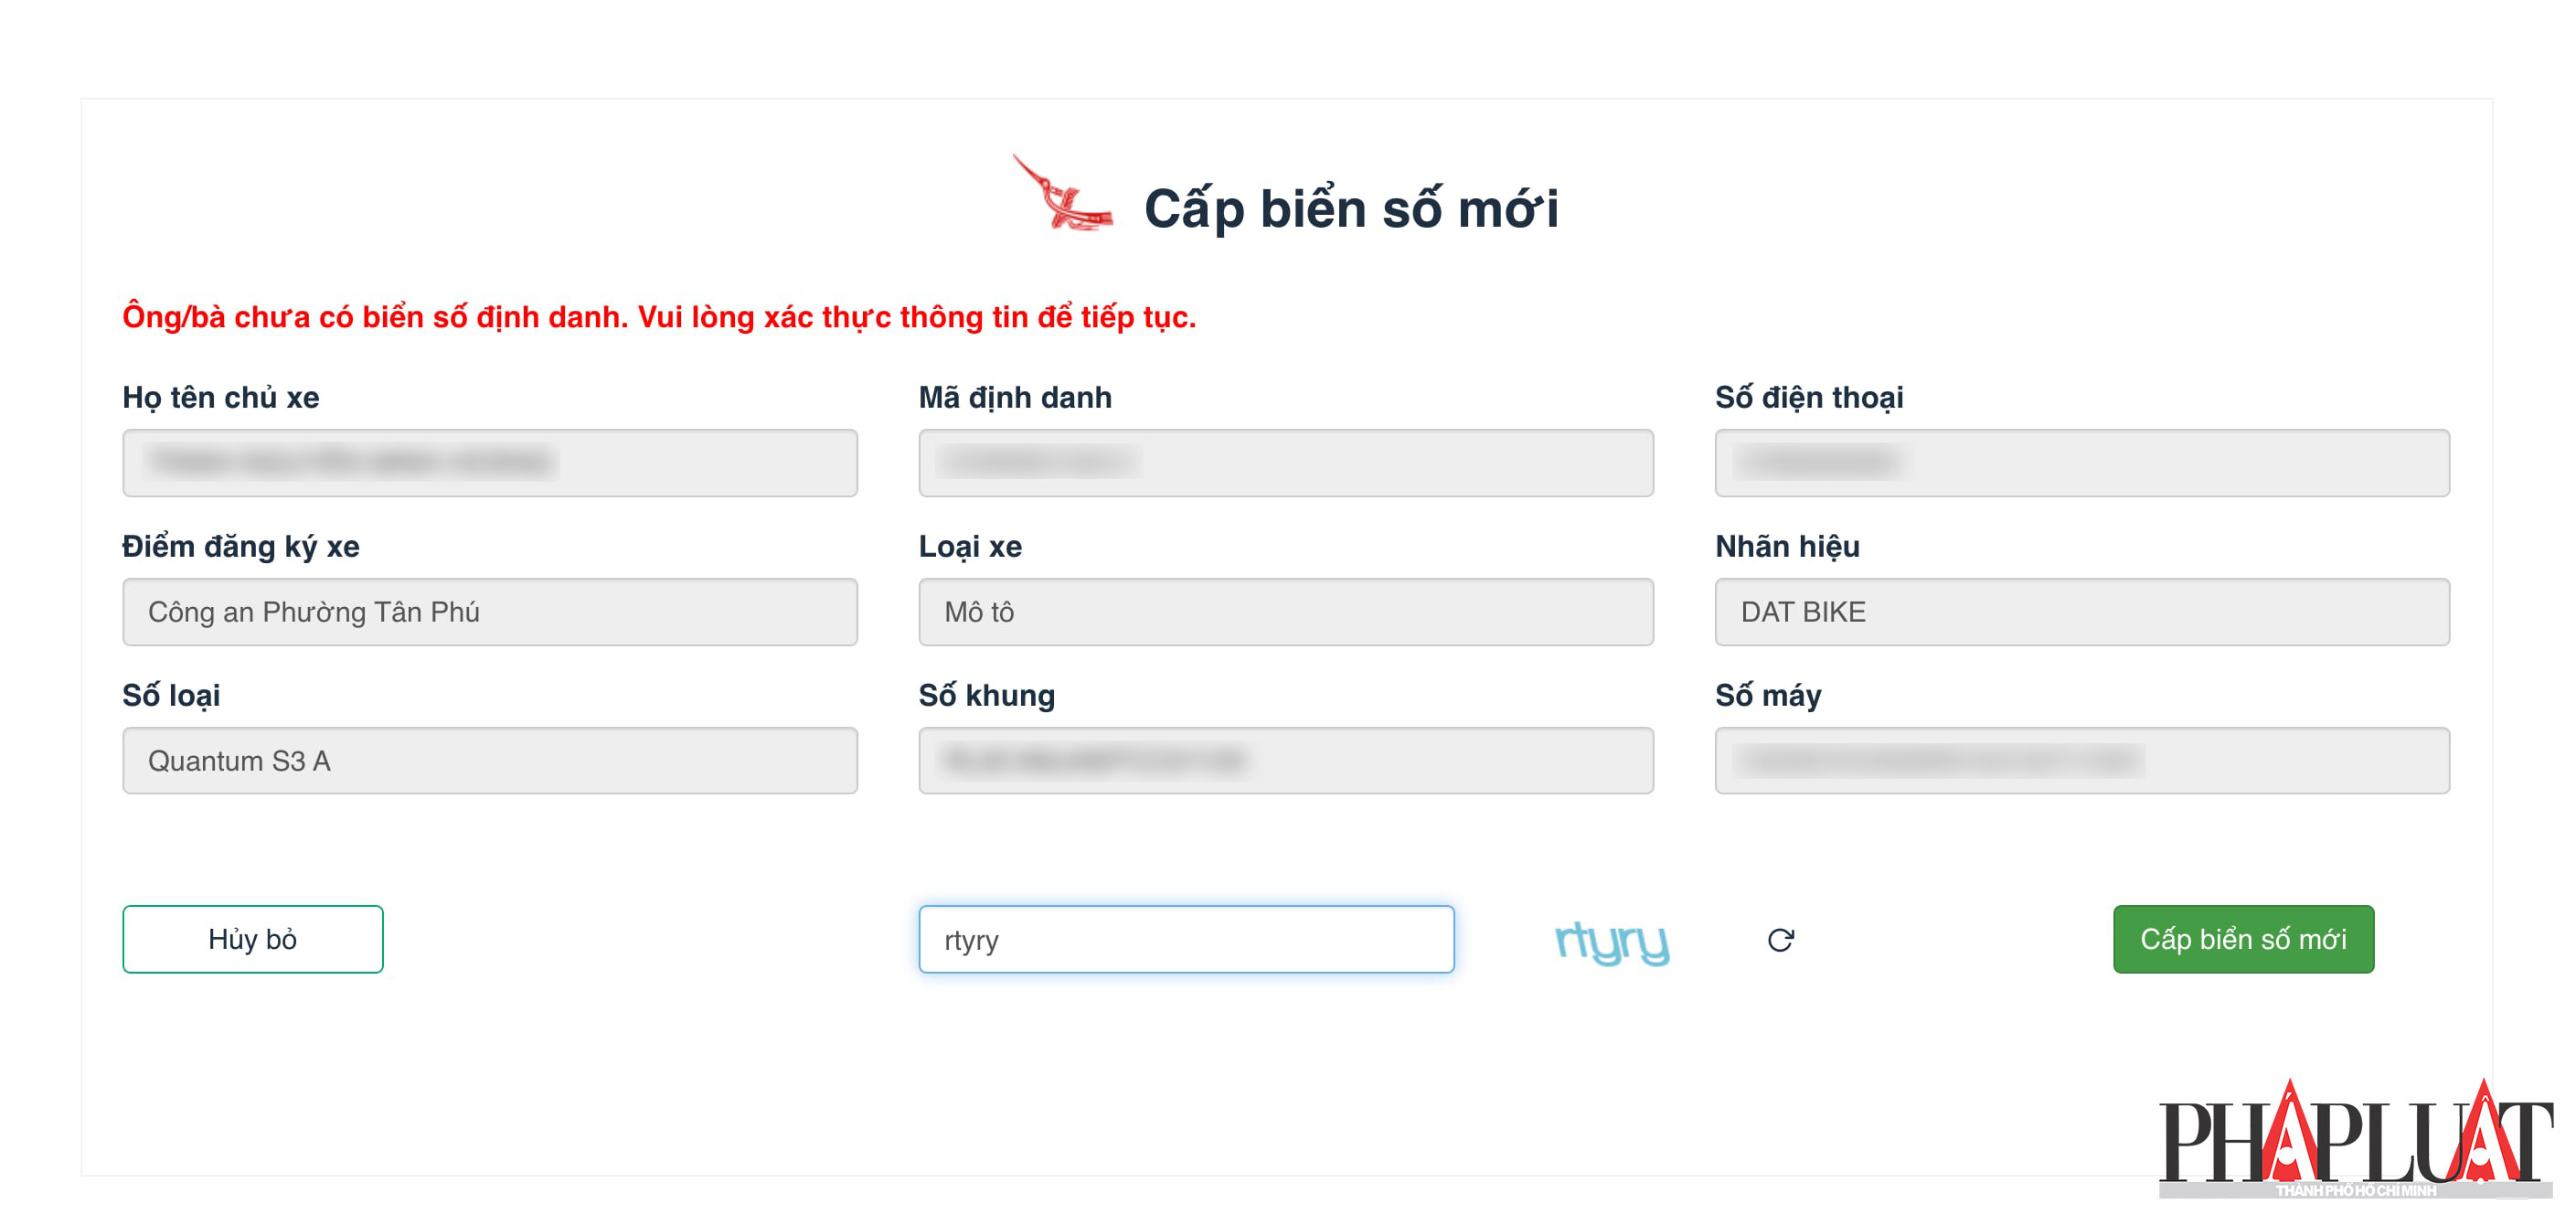This screenshot has height=1225, width=2576.
Task: Select the Loại xe field
Action: (x=1285, y=612)
